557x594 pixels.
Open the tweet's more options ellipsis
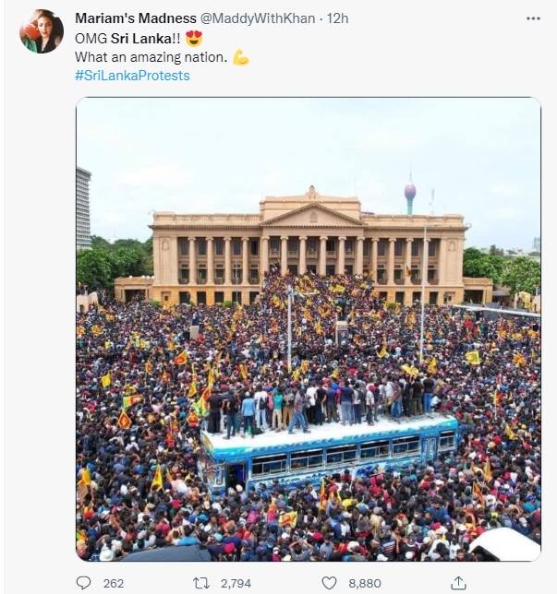(533, 18)
